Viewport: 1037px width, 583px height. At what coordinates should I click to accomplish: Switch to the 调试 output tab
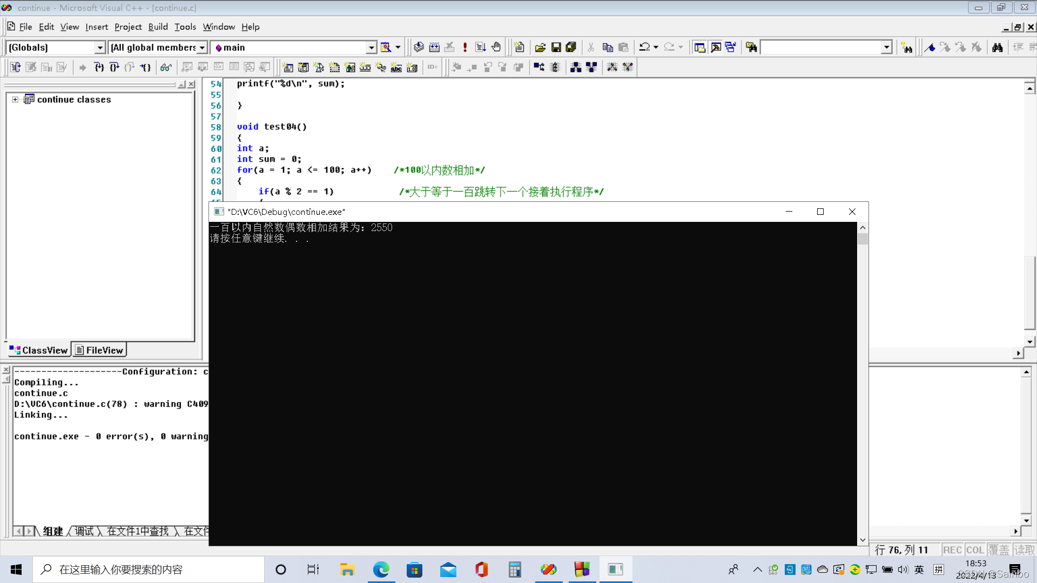click(x=84, y=531)
